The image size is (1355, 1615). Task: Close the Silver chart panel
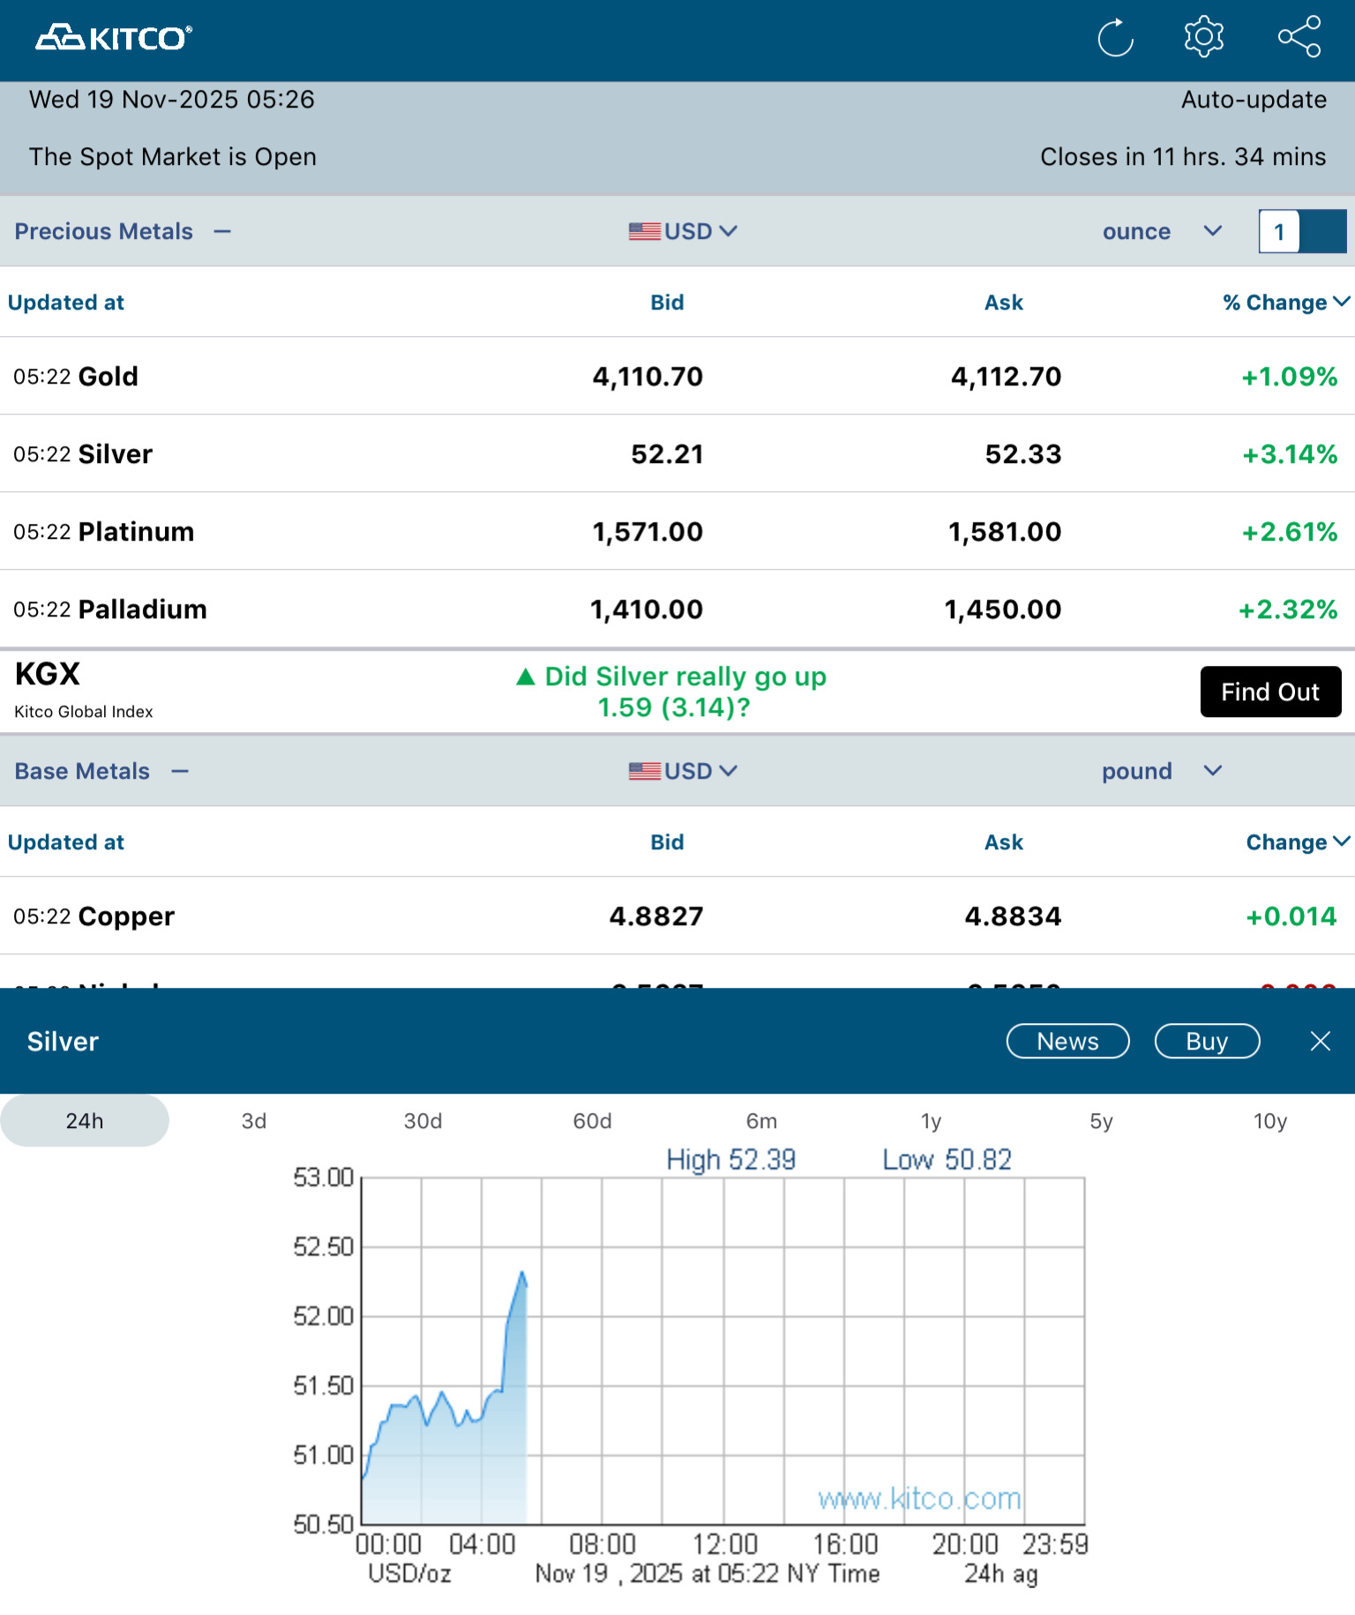[x=1321, y=1041]
